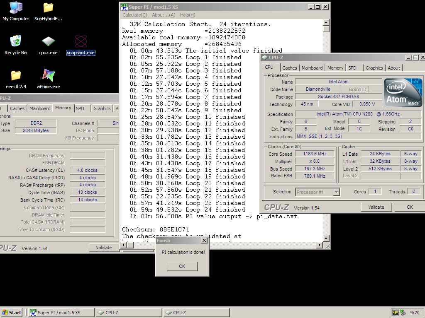Click the Rated FSB 789.1 MHz field
Screen dimensions: 425x318
(x=315, y=176)
